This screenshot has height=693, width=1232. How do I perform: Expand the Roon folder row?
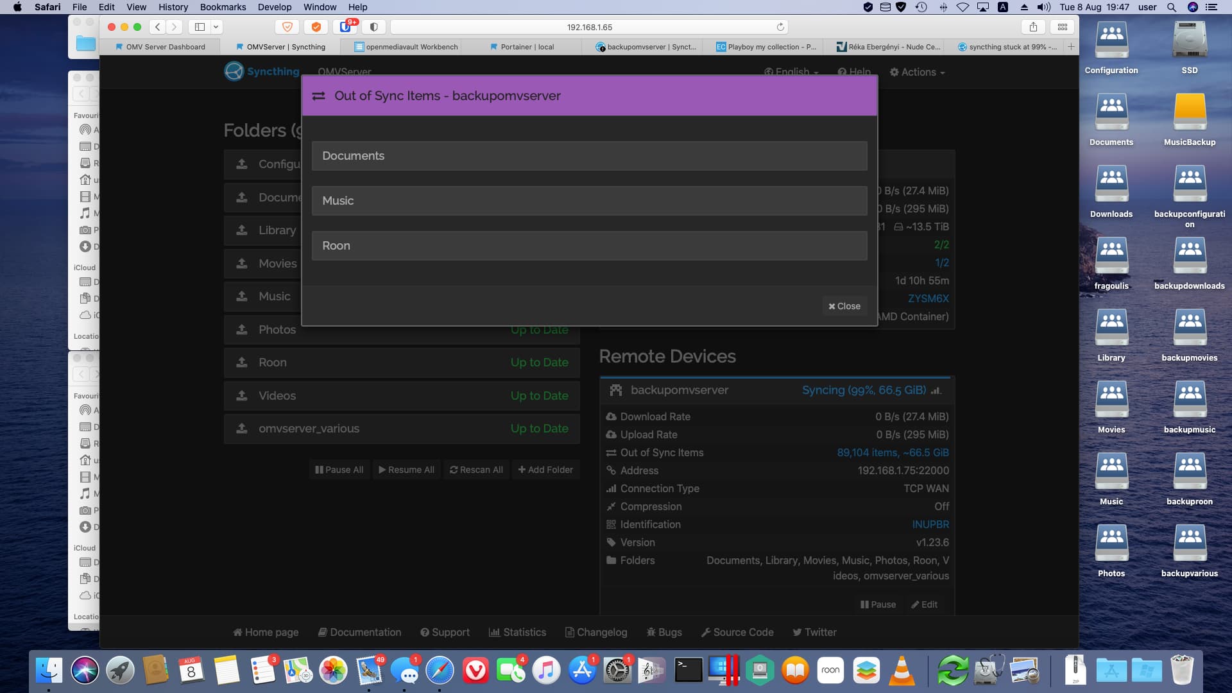click(402, 363)
